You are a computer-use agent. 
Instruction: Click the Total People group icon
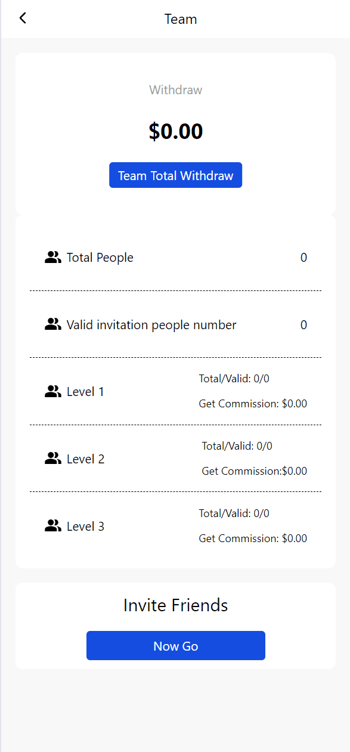click(53, 258)
